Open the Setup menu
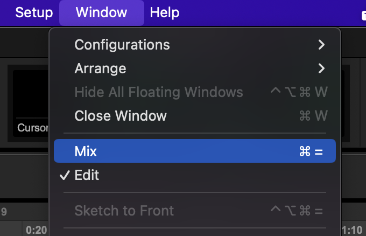Screen dimensions: 366x236 pos(34,12)
